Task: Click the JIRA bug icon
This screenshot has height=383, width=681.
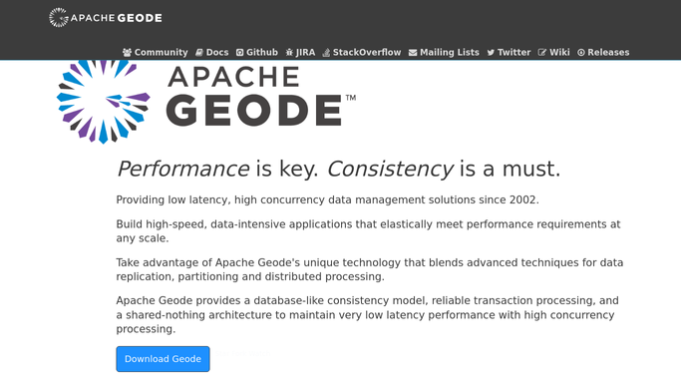Action: (289, 53)
